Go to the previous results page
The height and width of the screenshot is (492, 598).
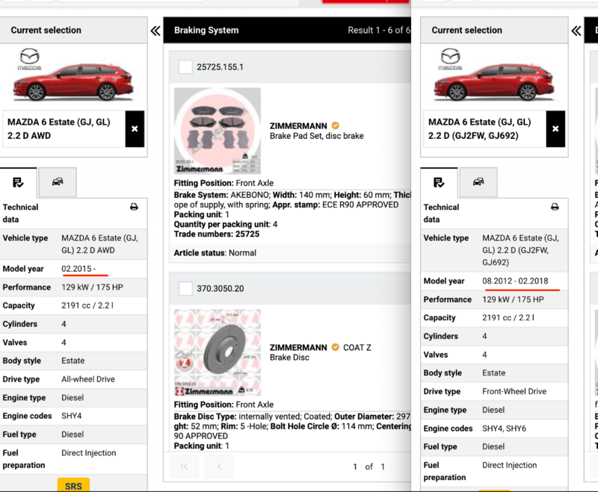pyautogui.click(x=220, y=467)
